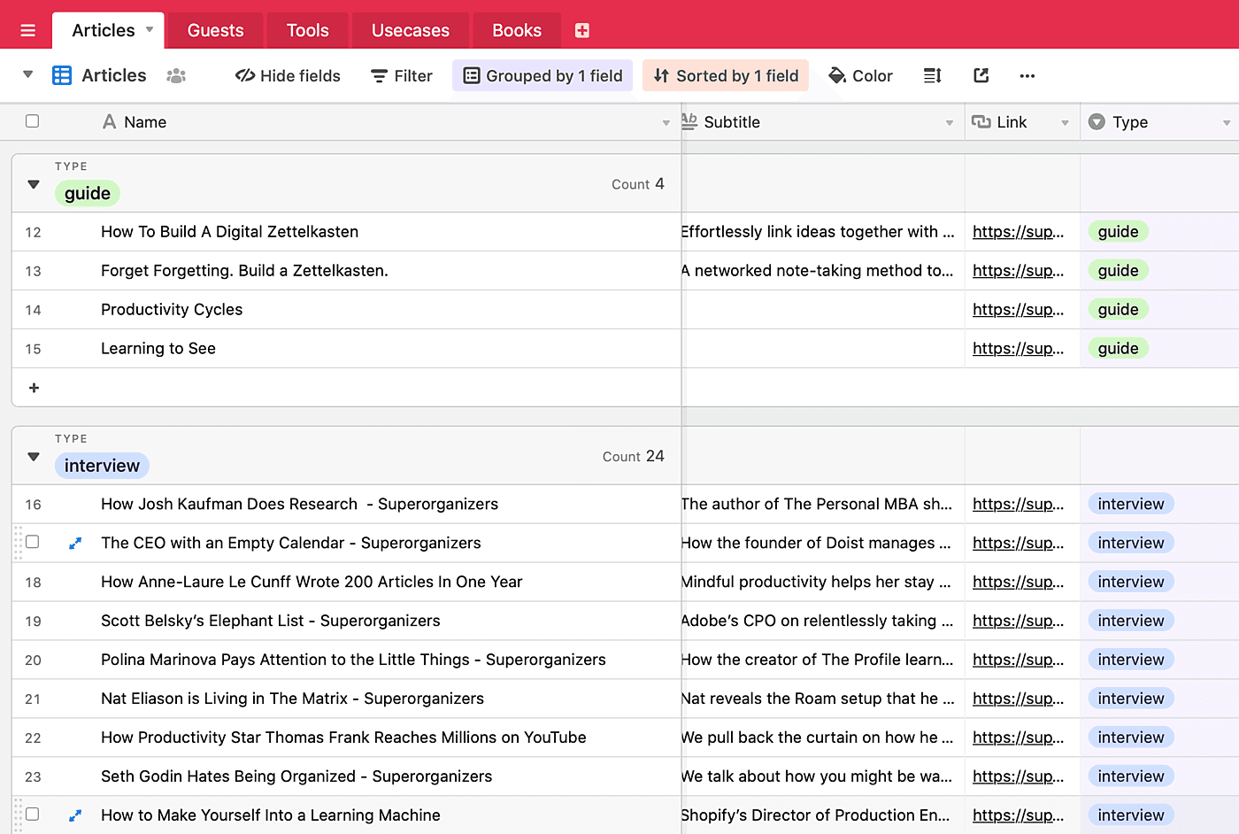
Task: Click the green guide group tag
Action: click(x=88, y=193)
